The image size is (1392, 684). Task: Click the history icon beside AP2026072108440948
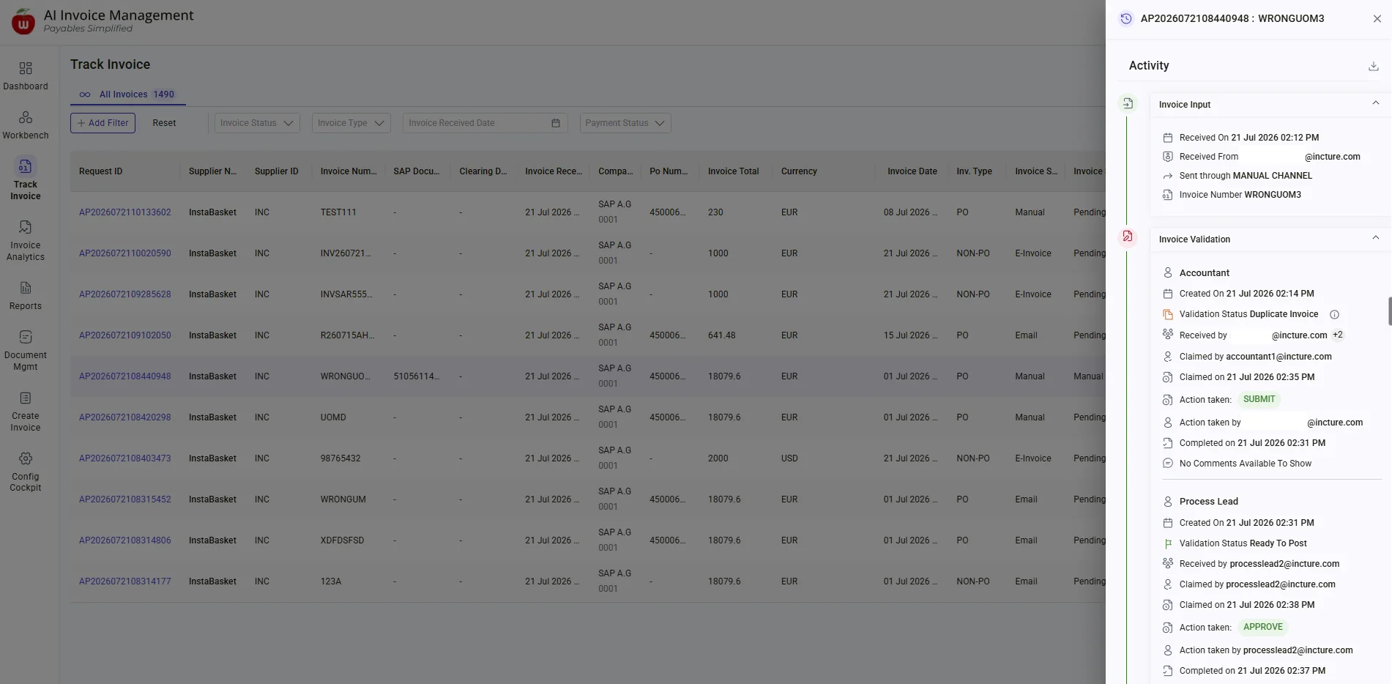pyautogui.click(x=1126, y=19)
